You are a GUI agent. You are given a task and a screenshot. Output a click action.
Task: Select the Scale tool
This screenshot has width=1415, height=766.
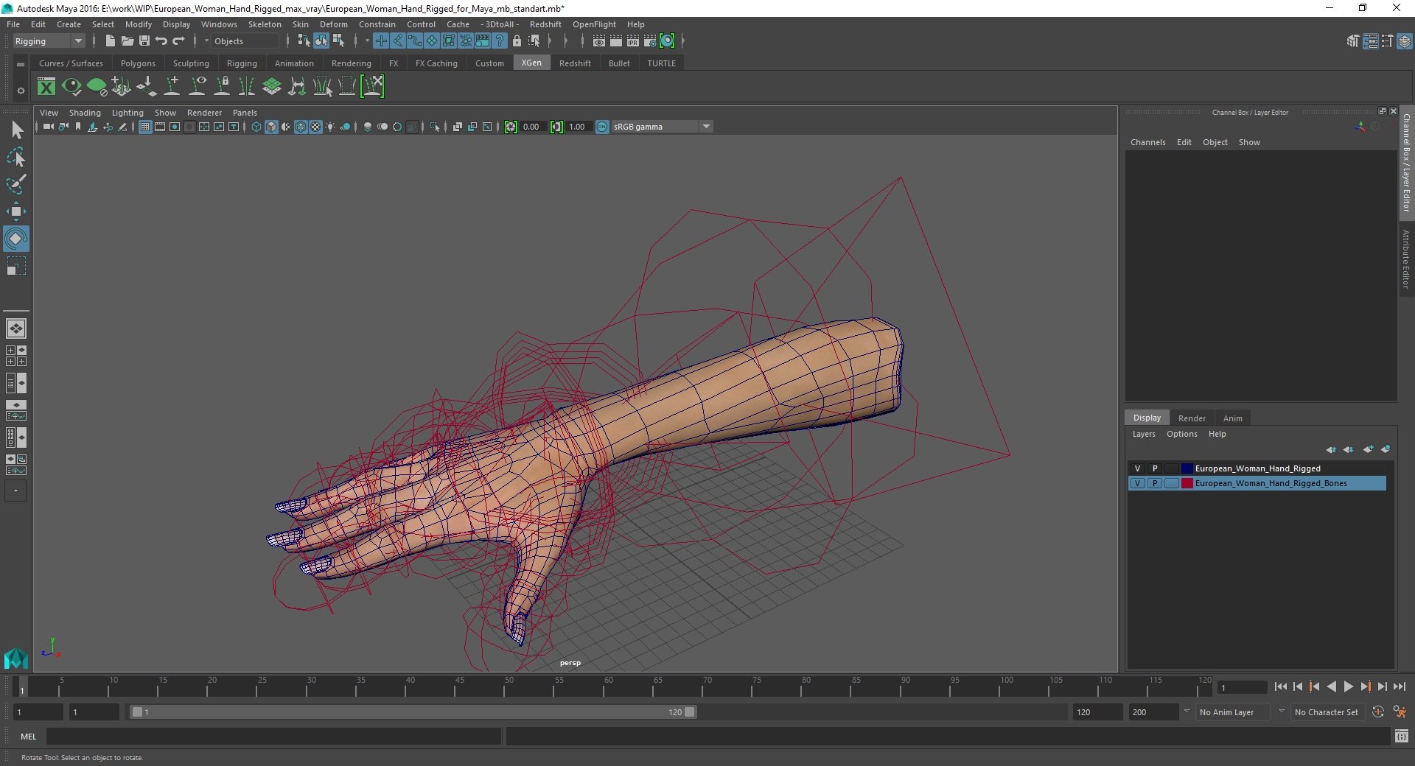click(16, 266)
